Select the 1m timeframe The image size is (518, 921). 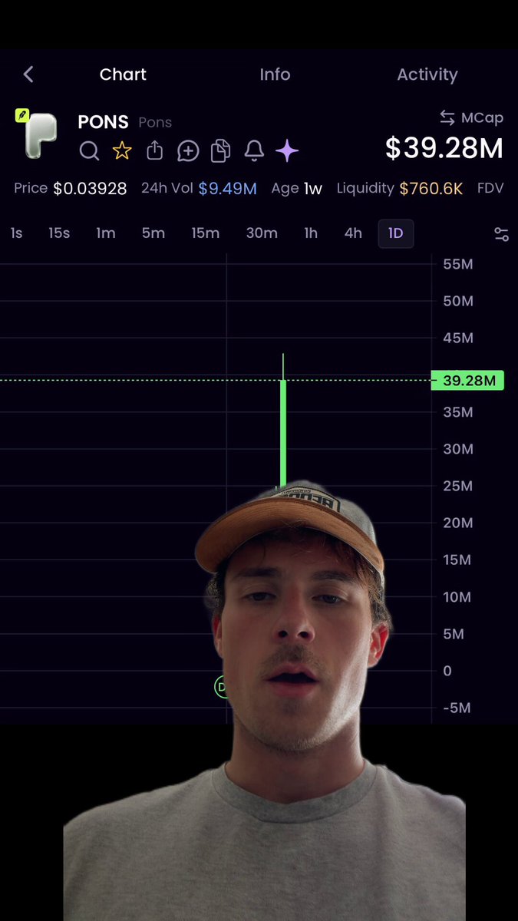106,233
